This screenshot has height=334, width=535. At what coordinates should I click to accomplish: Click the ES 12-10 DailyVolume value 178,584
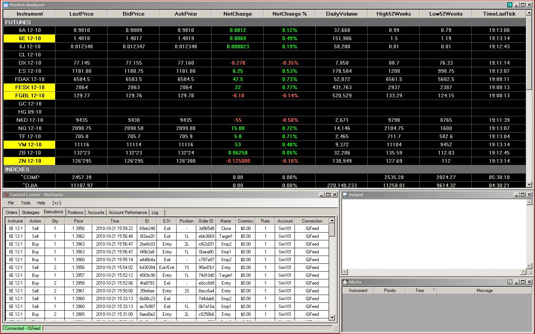pyautogui.click(x=342, y=71)
